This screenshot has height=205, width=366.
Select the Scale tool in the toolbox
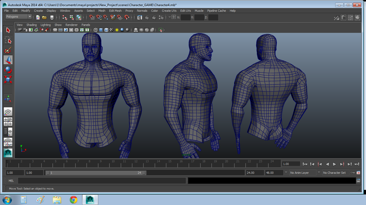pyautogui.click(x=8, y=79)
